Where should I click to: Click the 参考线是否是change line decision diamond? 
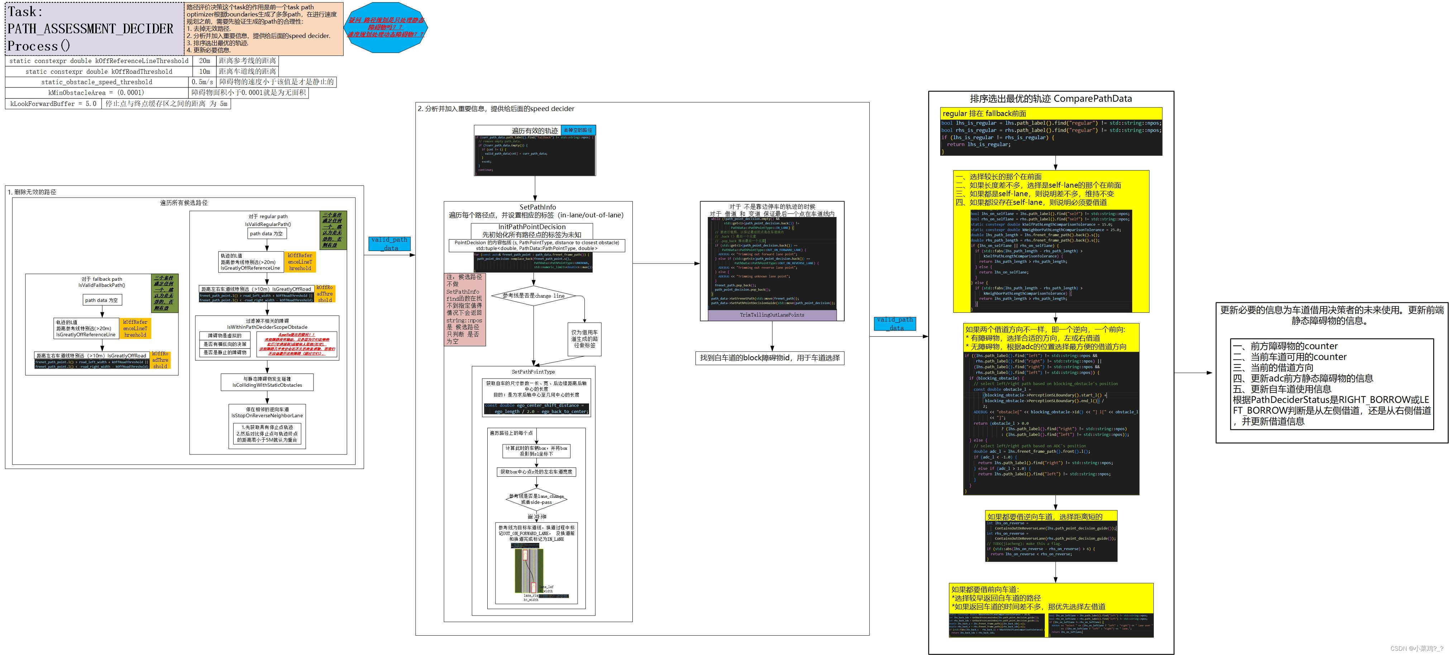click(533, 296)
